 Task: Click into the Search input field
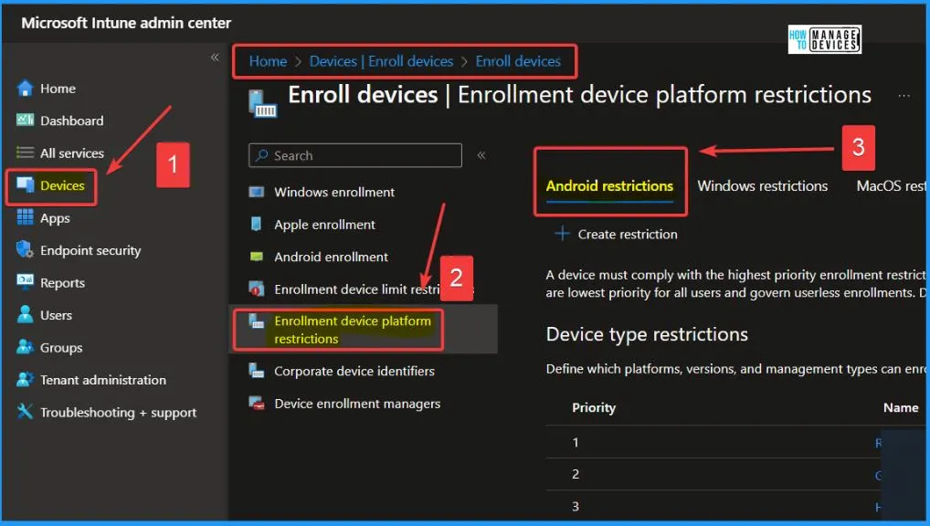(x=355, y=155)
